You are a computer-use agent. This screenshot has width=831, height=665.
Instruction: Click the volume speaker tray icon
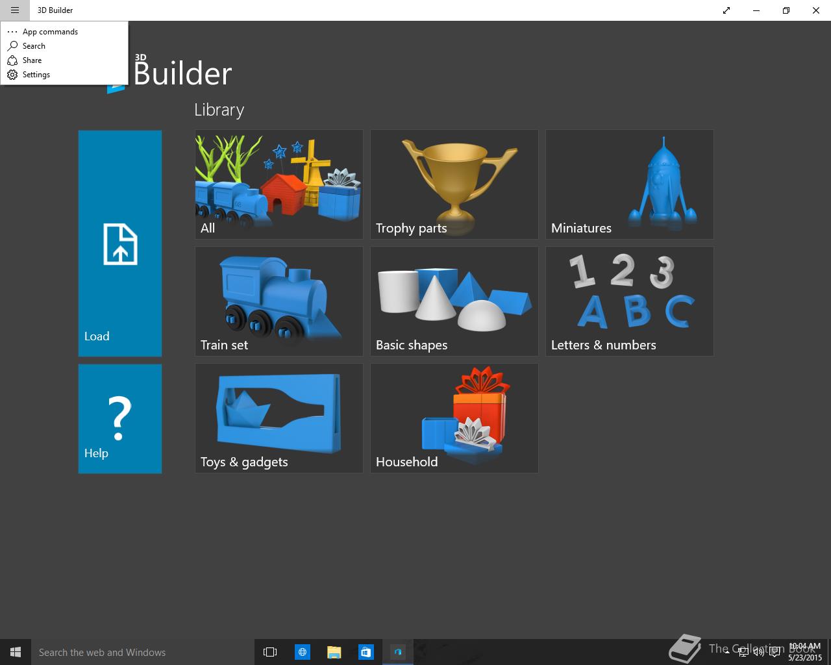pos(759,653)
